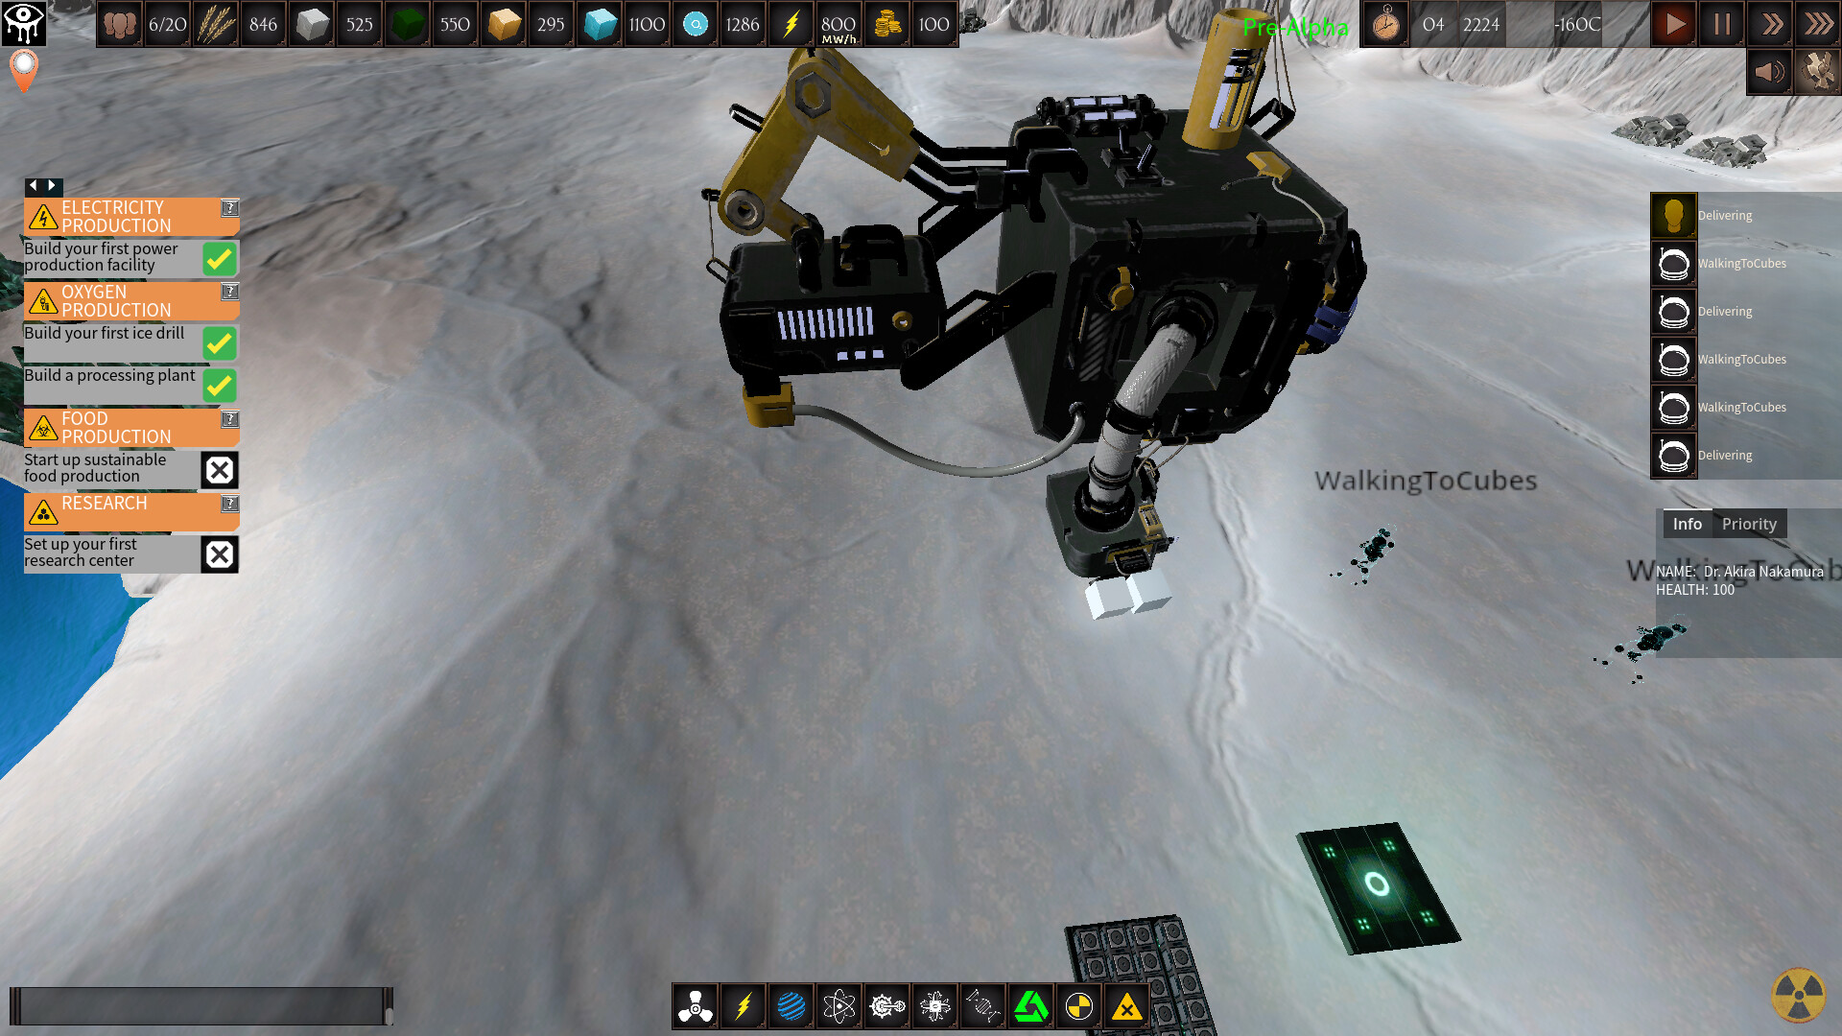Screen dimensions: 1842x1036
Task: Toggle the ice drill objective checkmark
Action: 220,343
